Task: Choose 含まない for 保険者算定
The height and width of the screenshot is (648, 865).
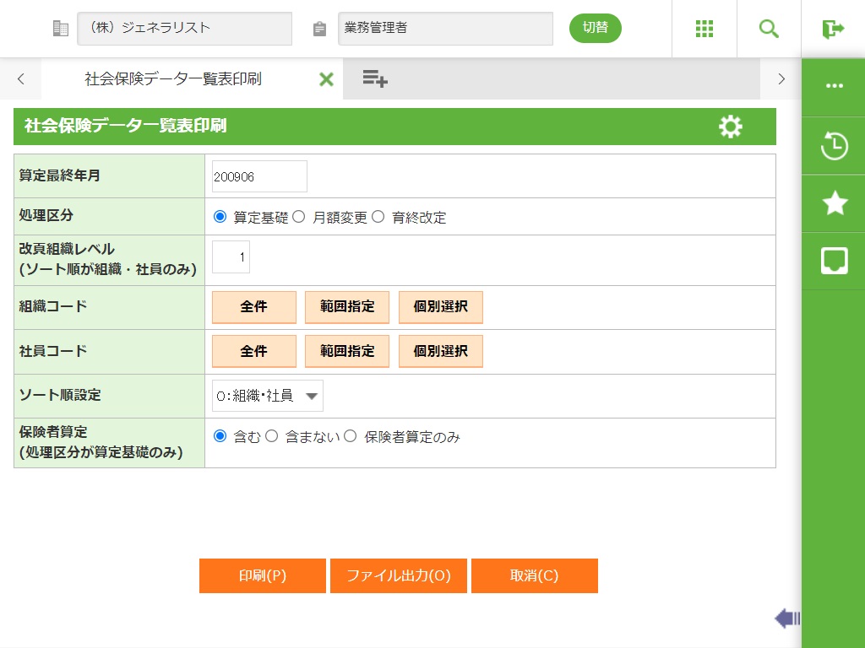Action: (272, 436)
